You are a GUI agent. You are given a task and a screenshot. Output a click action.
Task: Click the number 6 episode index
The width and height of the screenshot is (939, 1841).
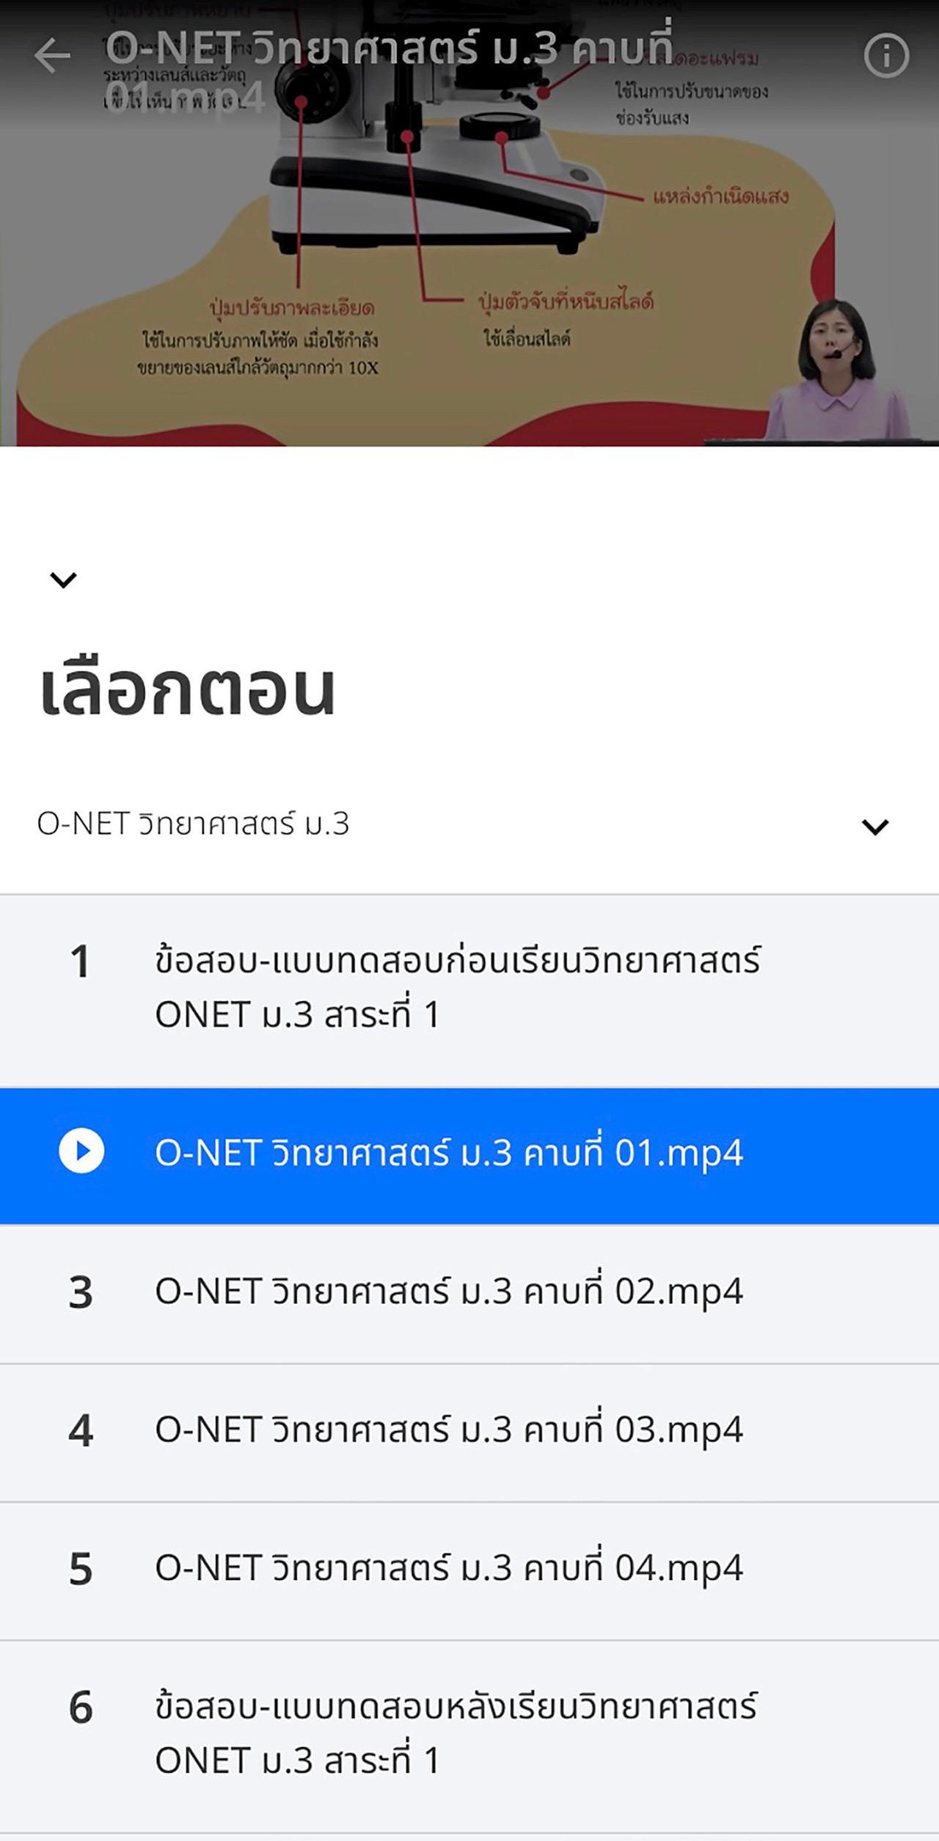81,1708
